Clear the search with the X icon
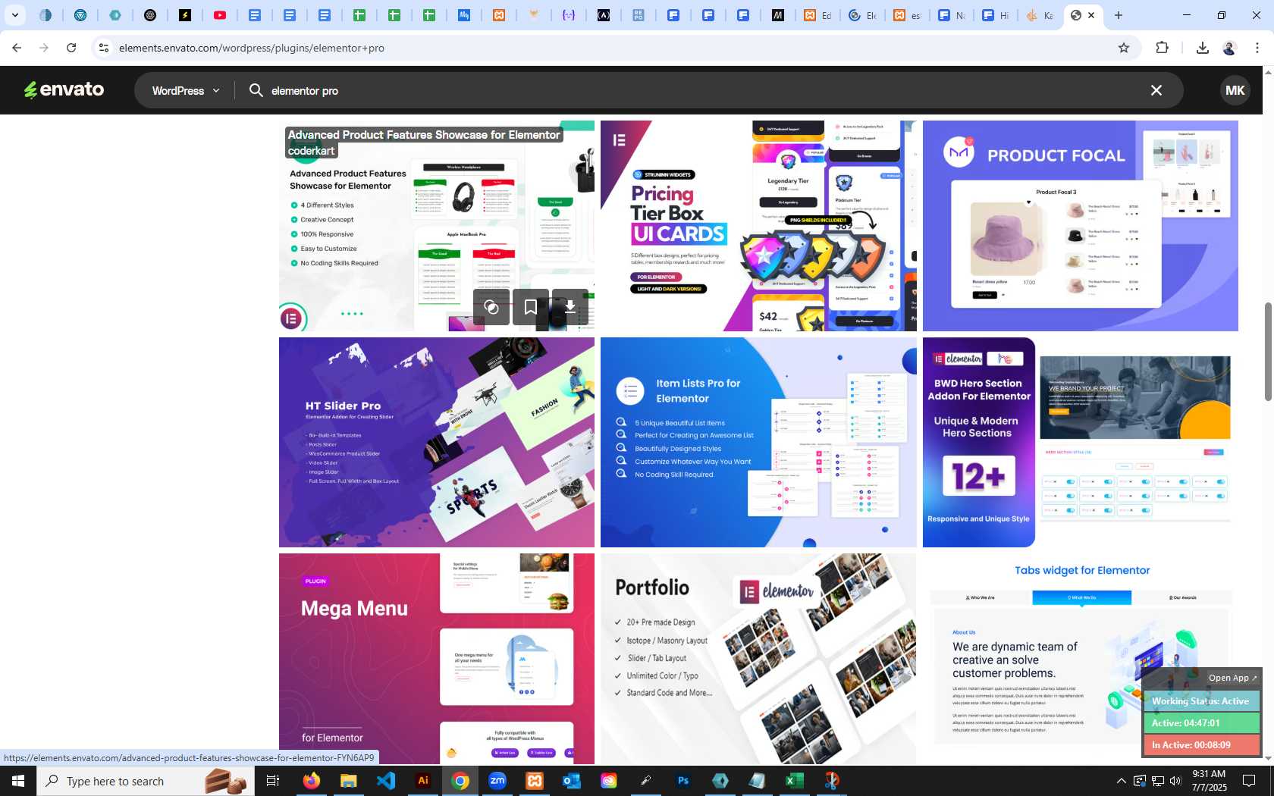Viewport: 1274px width, 796px height. [x=1156, y=90]
